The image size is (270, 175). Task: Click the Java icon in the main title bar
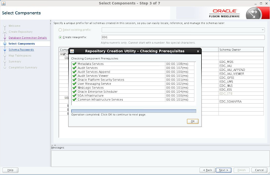point(3,3)
